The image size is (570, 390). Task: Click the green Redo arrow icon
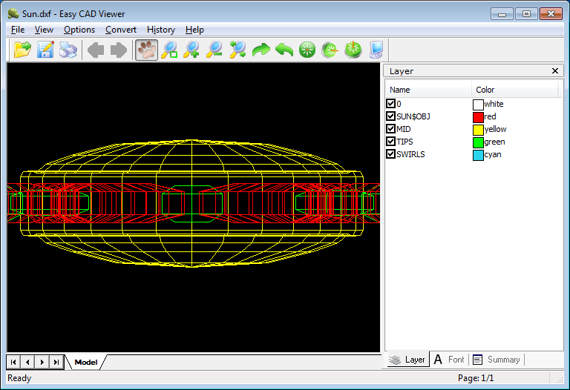pyautogui.click(x=261, y=50)
